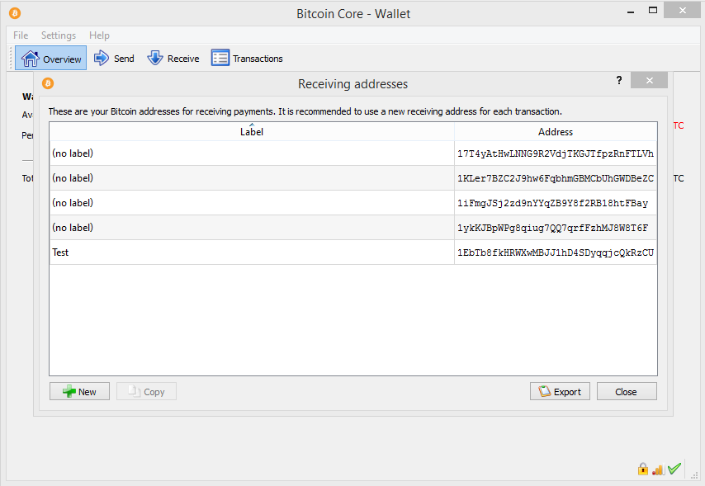Viewport: 705px width, 486px height.
Task: Click Bitcoin logo in dialog title bar
Action: (x=48, y=83)
